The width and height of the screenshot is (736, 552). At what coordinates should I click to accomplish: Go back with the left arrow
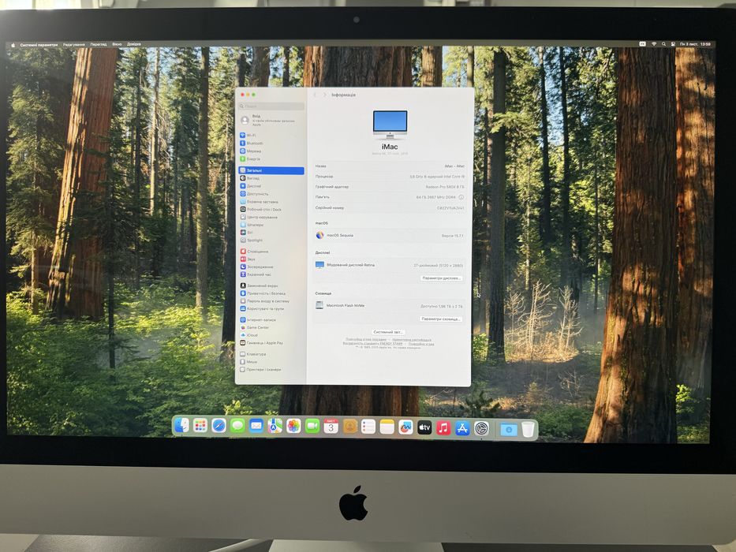coord(316,95)
